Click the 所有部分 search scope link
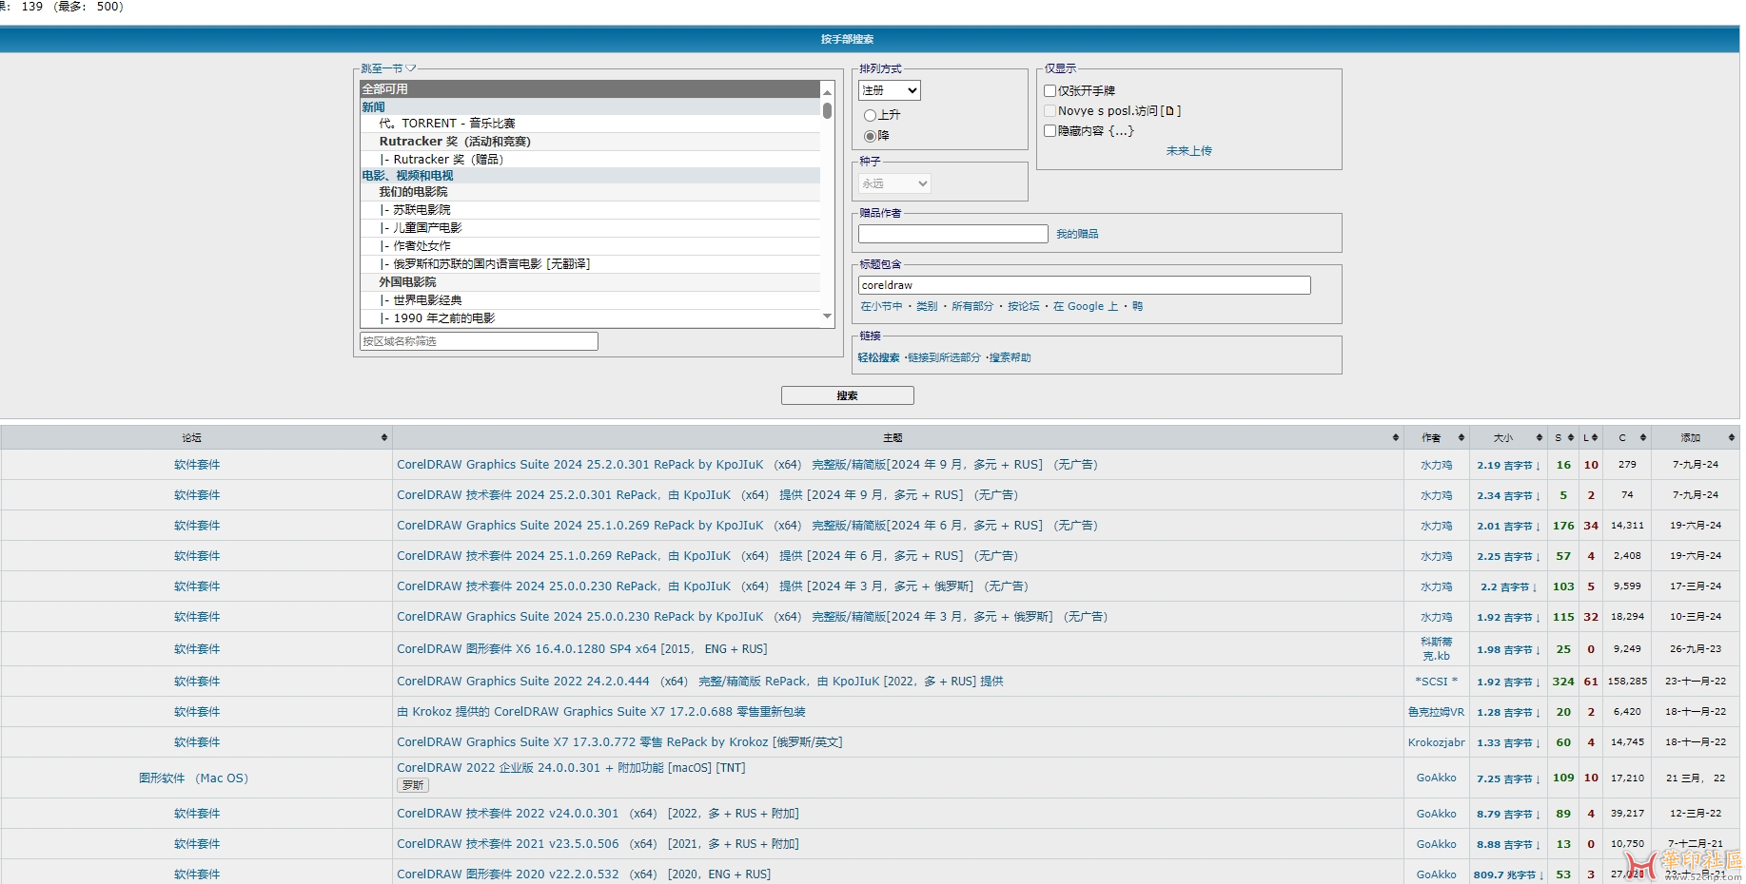Viewport: 1746px width, 884px height. [971, 307]
